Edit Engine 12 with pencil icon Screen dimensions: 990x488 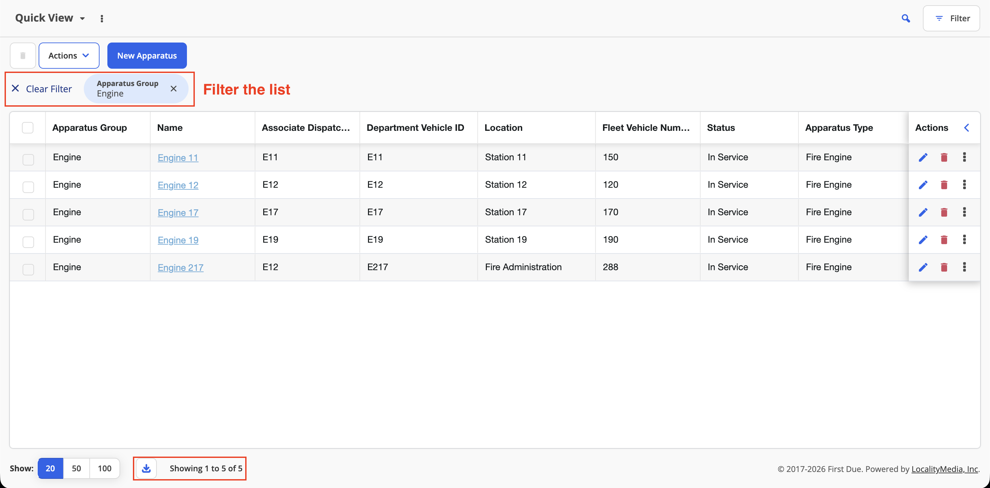click(x=923, y=185)
